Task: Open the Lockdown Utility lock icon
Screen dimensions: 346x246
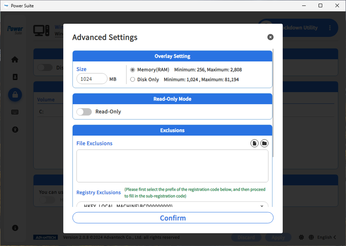Action: point(15,94)
